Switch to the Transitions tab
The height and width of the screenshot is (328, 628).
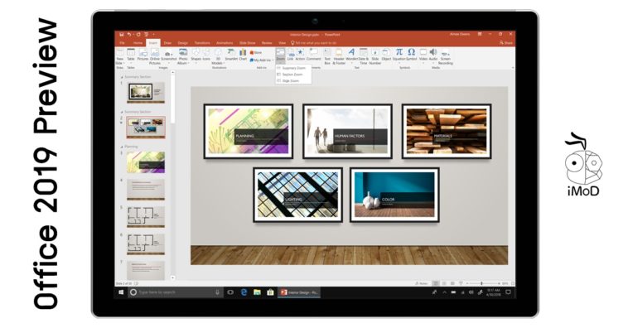click(x=202, y=43)
